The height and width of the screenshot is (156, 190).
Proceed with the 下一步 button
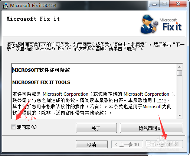(x=164, y=144)
